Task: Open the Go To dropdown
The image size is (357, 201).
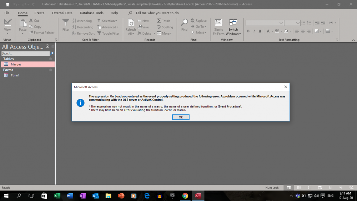Action: point(198,27)
